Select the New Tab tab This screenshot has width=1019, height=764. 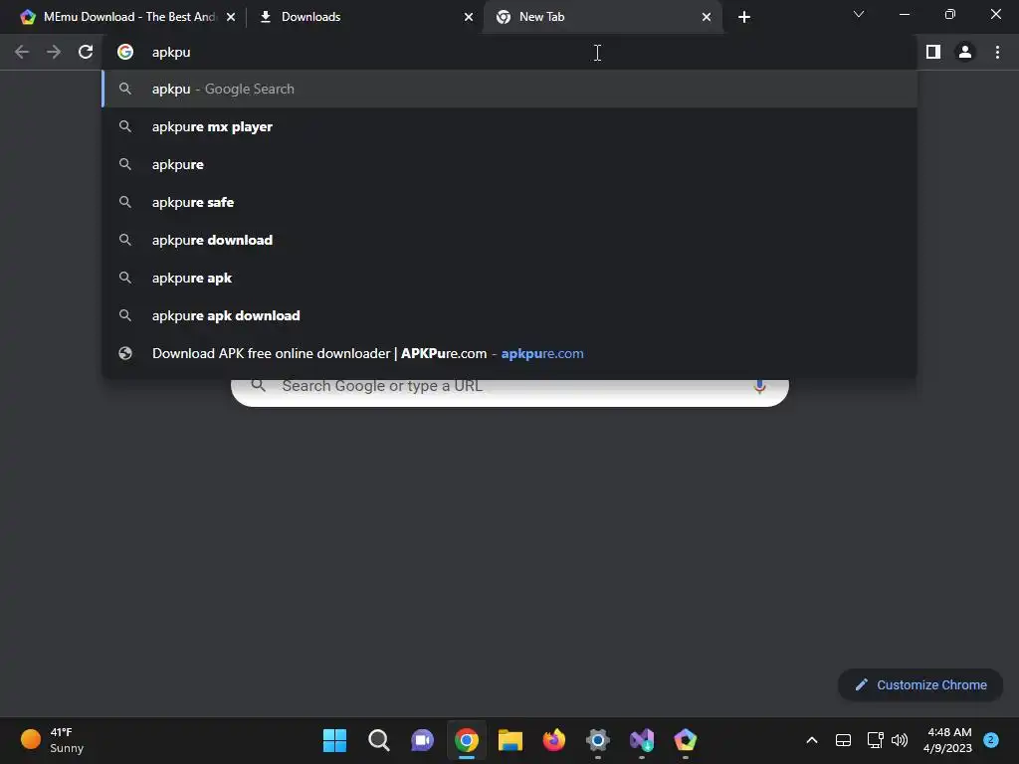click(x=603, y=17)
